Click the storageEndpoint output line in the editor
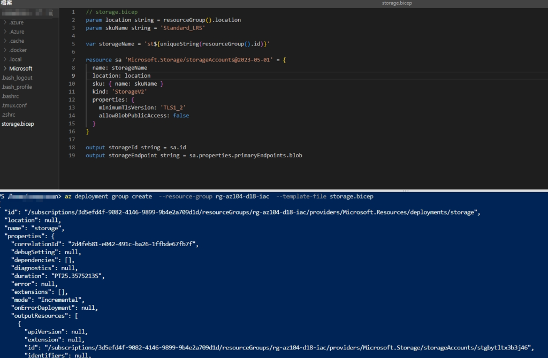The image size is (548, 358). (194, 155)
